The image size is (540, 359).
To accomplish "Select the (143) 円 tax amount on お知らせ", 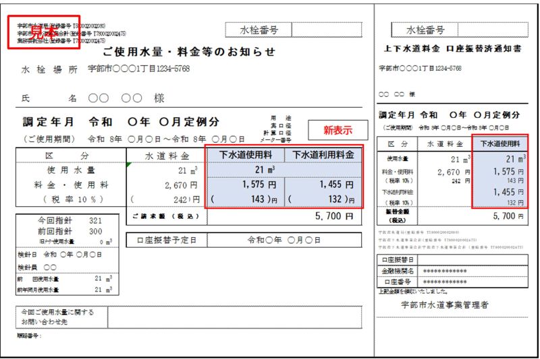I will point(244,199).
